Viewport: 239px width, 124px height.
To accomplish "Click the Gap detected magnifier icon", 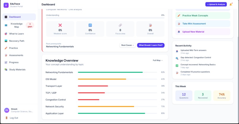I will click(177, 58).
